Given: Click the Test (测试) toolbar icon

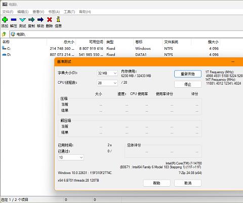Looking at the screenshot, I should tap(22, 20).
